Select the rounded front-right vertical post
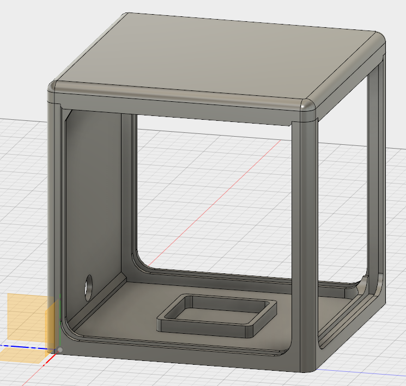406x386 pixels. 308,246
